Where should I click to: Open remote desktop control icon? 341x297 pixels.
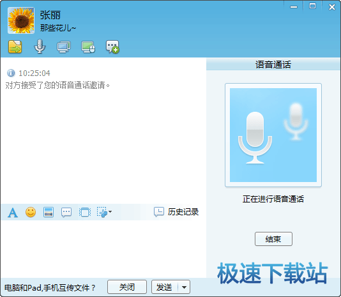[88, 47]
